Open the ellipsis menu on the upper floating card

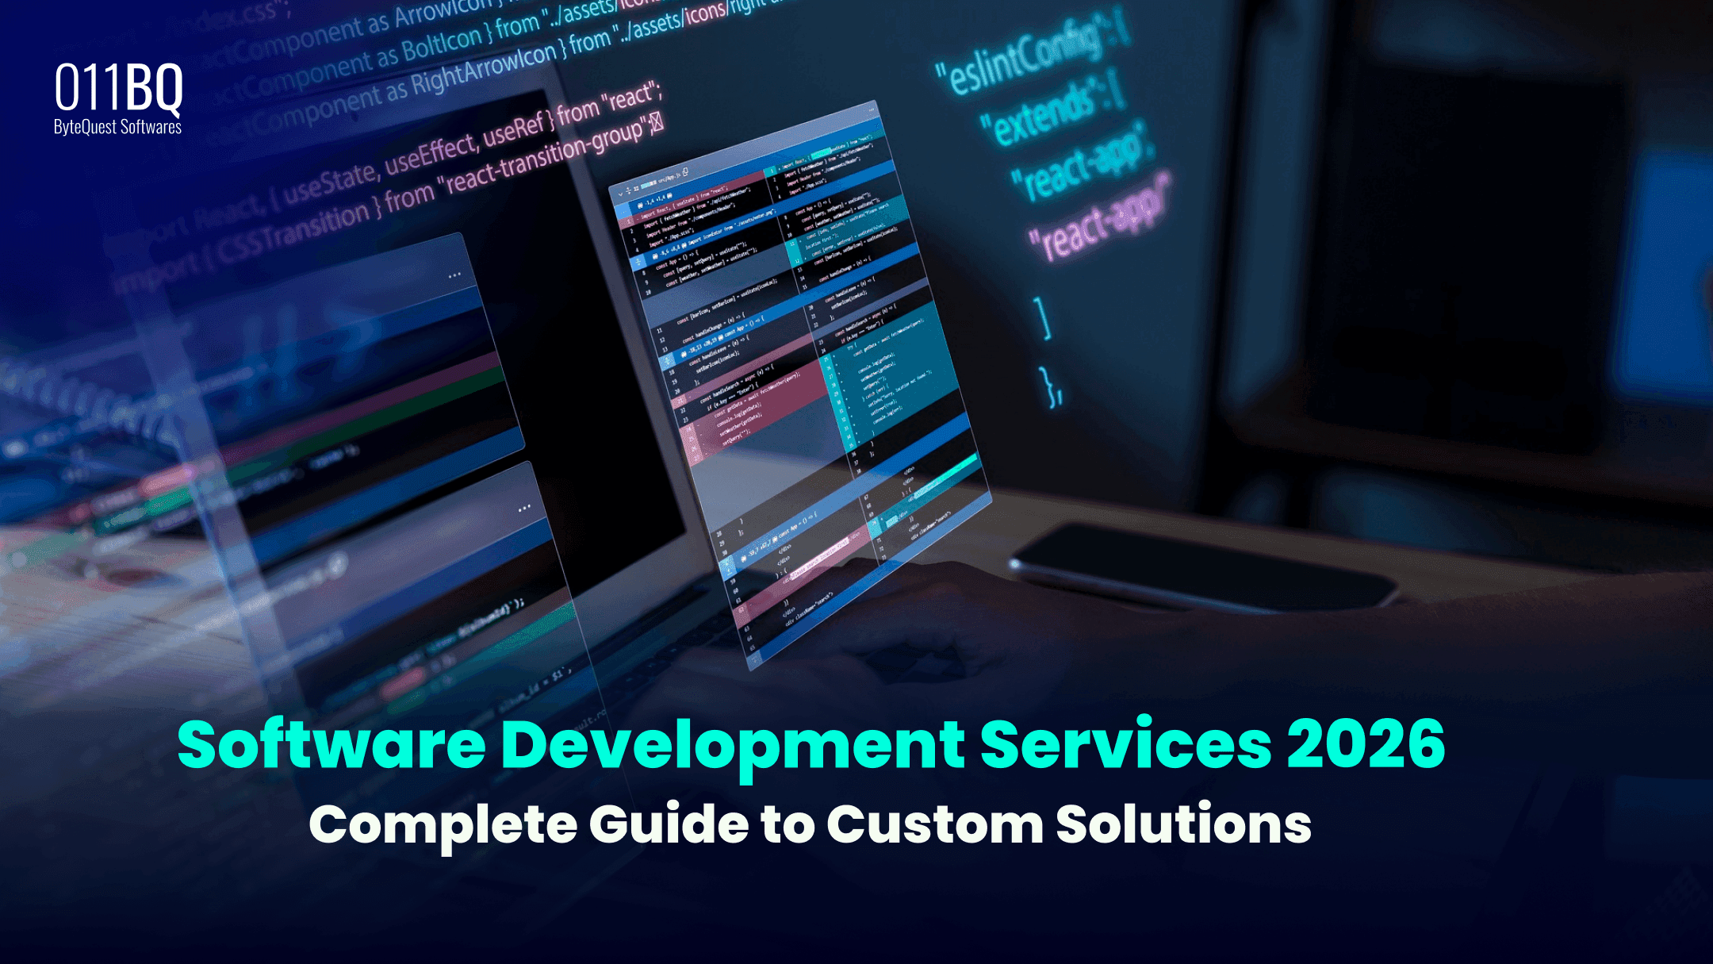(456, 274)
